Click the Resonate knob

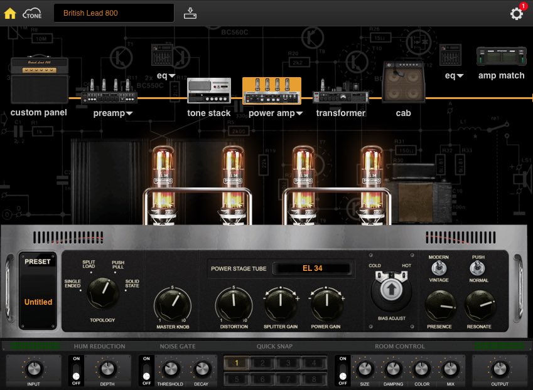coord(480,306)
